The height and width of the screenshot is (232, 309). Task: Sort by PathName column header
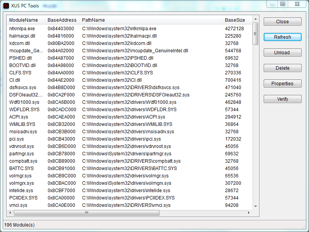151,20
